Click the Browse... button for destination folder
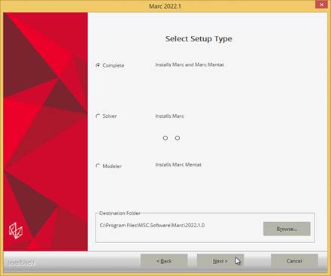The height and width of the screenshot is (276, 331). (x=287, y=229)
